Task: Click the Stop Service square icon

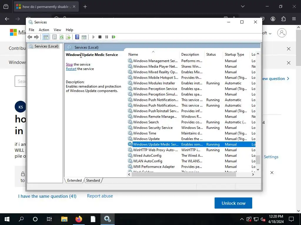Action: pyautogui.click(x=100, y=37)
